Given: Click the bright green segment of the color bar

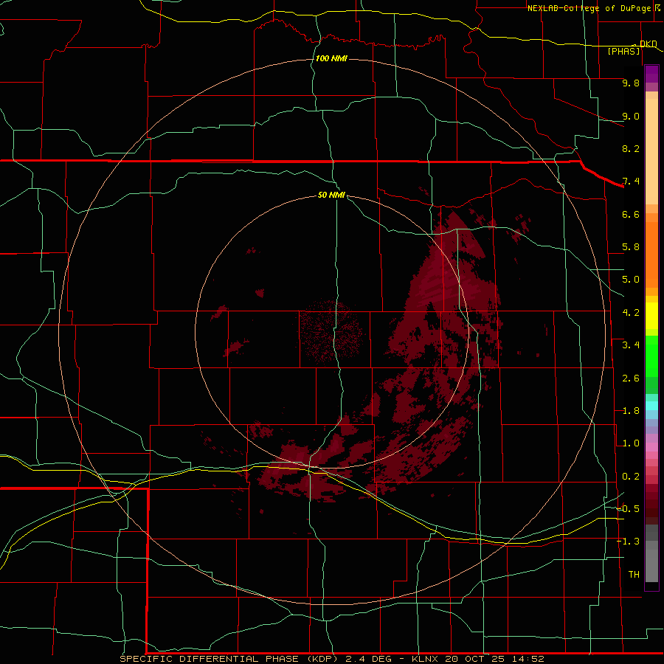Looking at the screenshot, I should click(x=651, y=356).
